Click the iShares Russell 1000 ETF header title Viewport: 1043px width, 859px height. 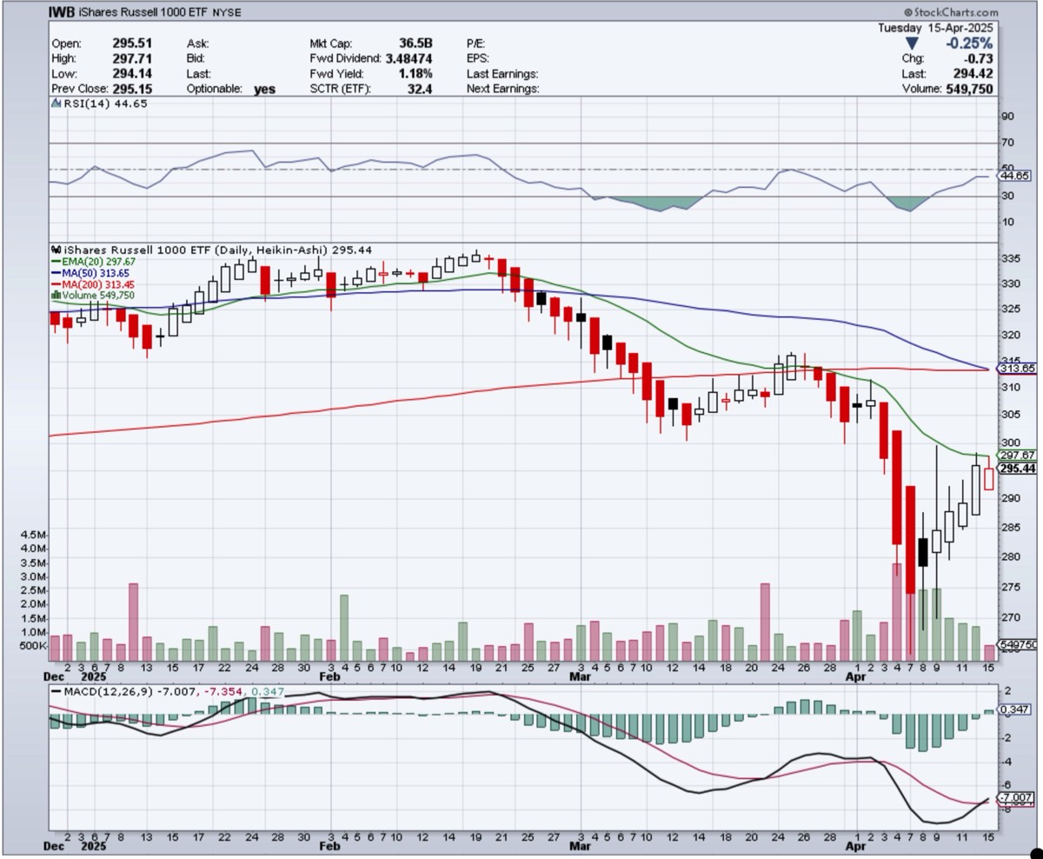coord(143,13)
